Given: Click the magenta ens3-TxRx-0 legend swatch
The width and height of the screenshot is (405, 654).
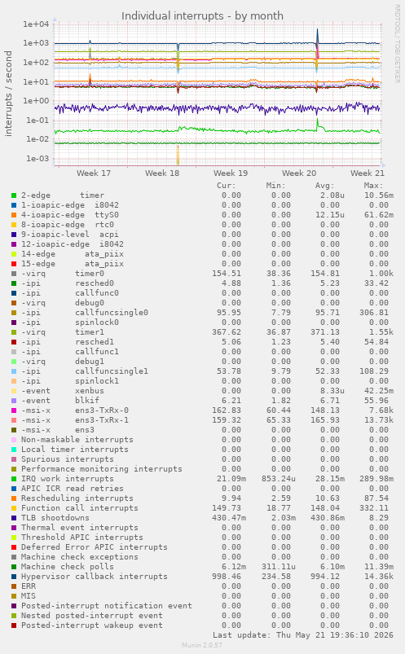Looking at the screenshot, I should pyautogui.click(x=14, y=410).
